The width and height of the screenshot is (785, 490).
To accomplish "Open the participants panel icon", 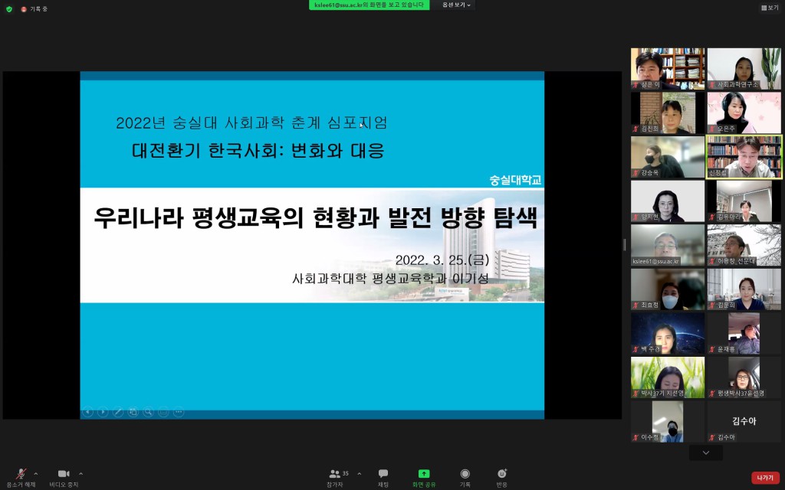I will tap(334, 473).
